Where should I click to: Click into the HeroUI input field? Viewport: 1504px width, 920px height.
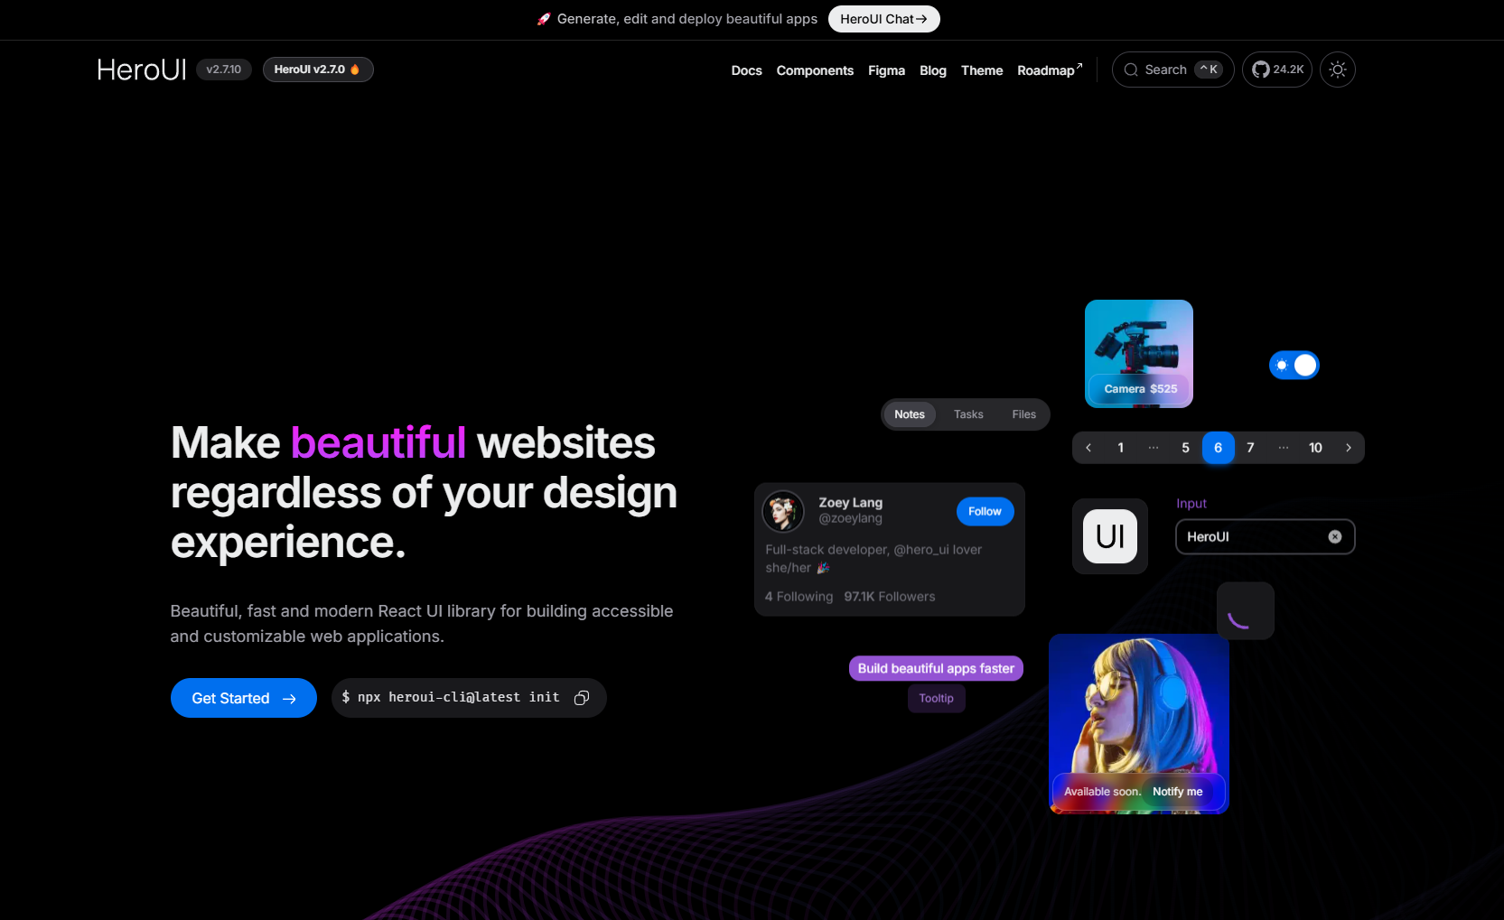[x=1251, y=537]
